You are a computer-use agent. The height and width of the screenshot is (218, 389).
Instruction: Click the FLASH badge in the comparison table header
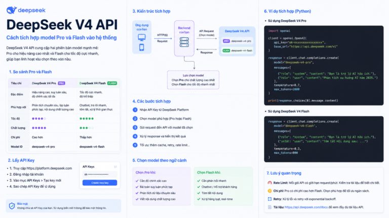pos(112,83)
